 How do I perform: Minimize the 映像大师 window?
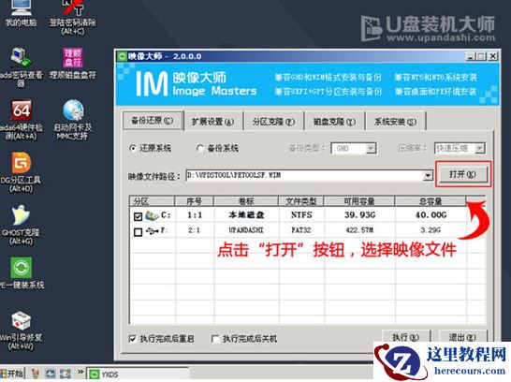pyautogui.click(x=470, y=56)
